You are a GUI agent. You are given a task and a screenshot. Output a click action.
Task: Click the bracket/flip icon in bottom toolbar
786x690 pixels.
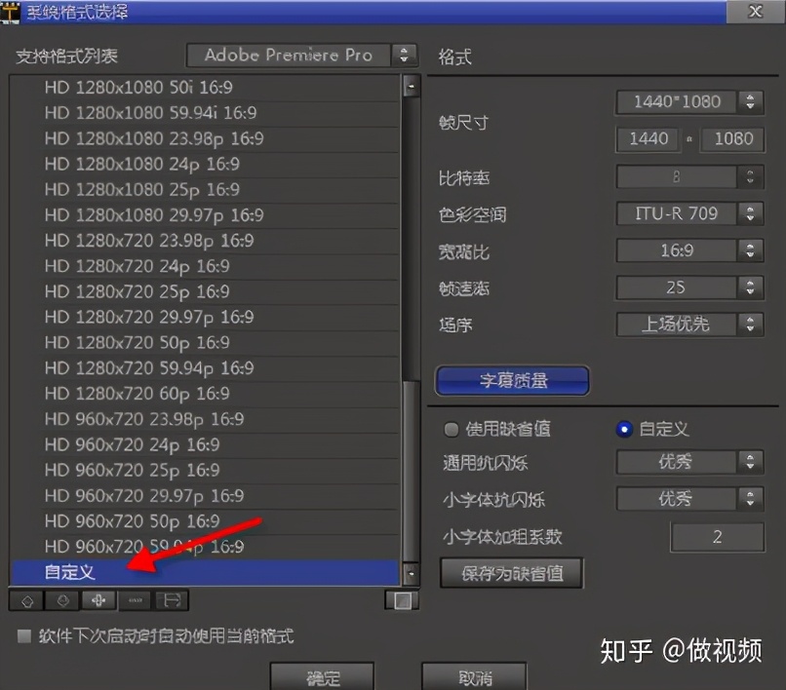point(170,601)
